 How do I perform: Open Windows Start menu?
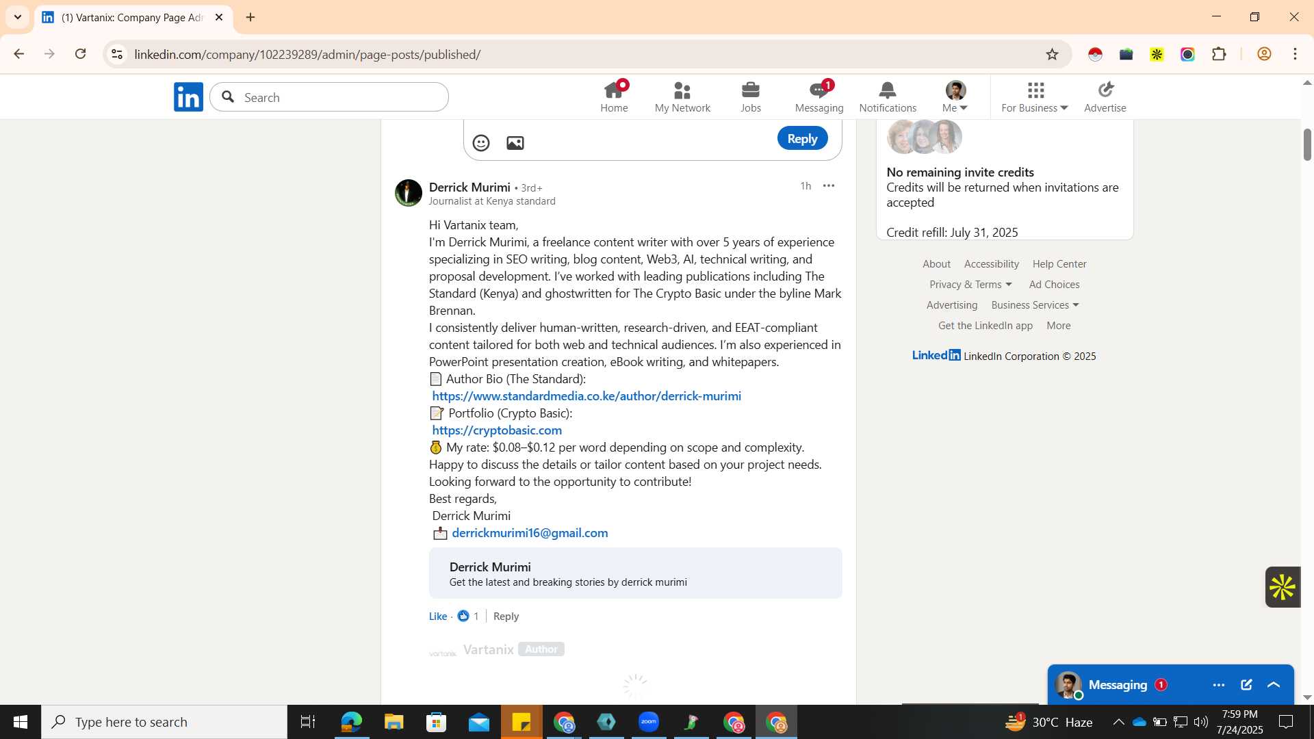pyautogui.click(x=21, y=722)
